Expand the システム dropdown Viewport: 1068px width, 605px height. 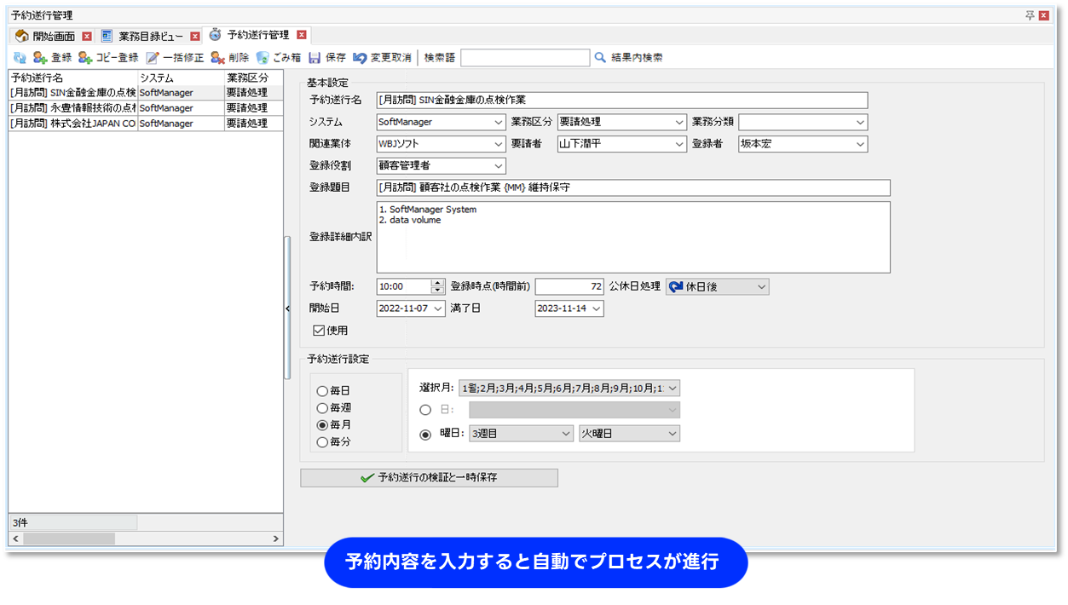[x=499, y=123]
